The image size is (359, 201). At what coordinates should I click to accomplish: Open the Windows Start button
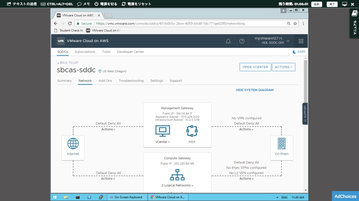coord(55,197)
